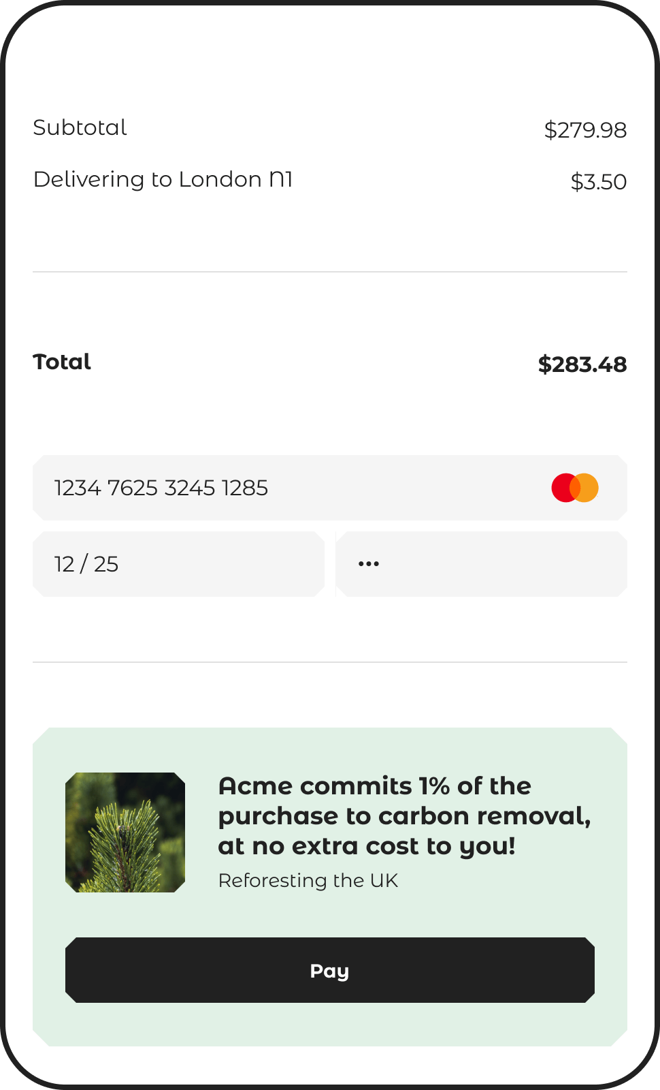Click the $283.48 total amount
Viewport: 660px width, 1090px height.
point(582,364)
